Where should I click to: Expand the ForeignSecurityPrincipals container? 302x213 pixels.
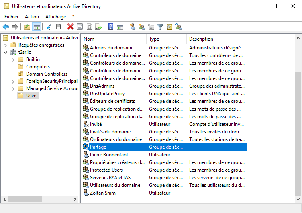(13, 82)
